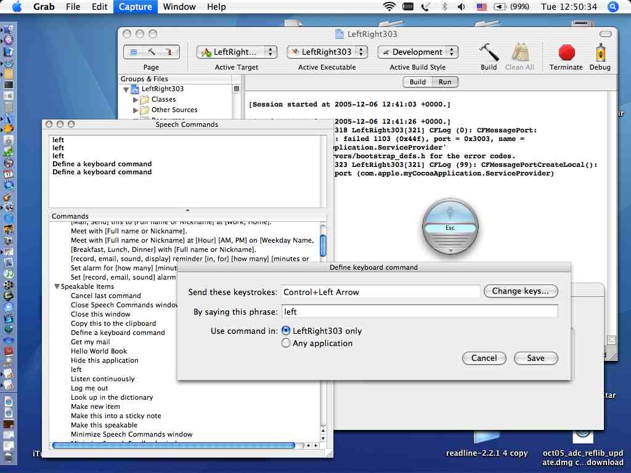Open the File menu
The height and width of the screenshot is (473, 631).
pyautogui.click(x=73, y=6)
